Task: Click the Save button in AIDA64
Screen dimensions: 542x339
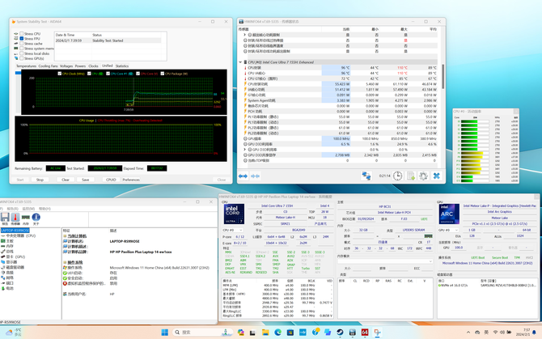Action: 86,180
